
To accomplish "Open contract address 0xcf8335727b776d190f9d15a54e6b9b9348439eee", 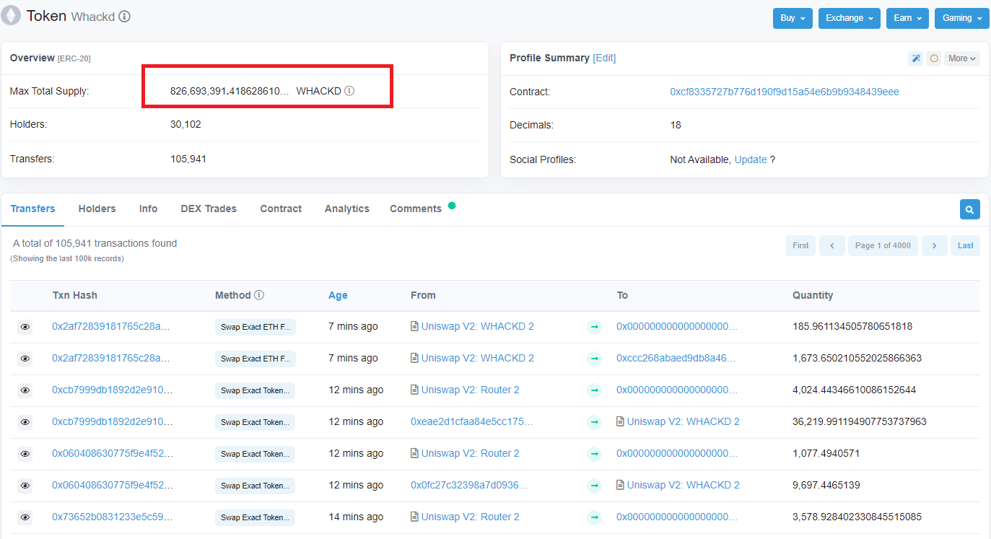I will click(785, 92).
